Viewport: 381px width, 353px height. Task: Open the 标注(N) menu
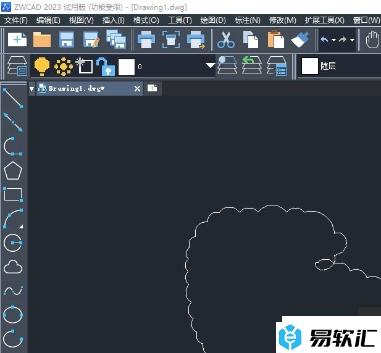coord(248,20)
